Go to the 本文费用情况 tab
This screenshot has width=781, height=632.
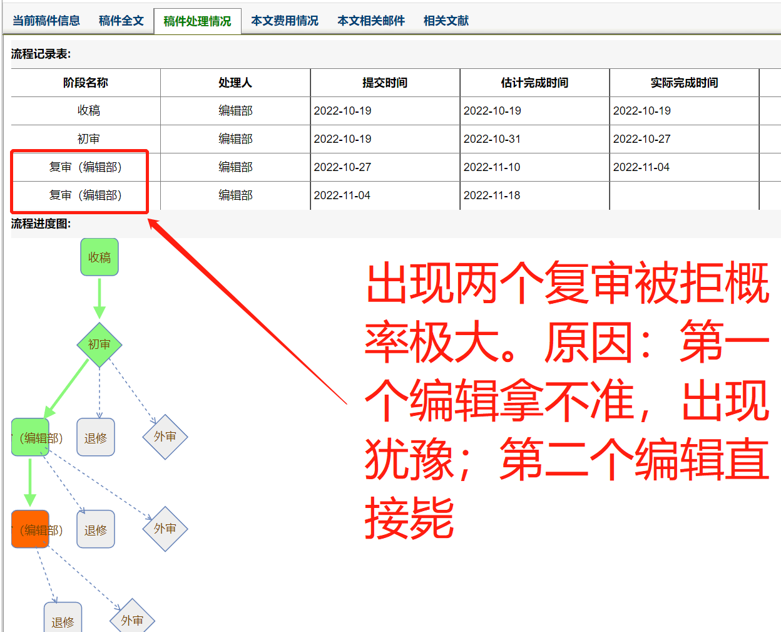285,21
